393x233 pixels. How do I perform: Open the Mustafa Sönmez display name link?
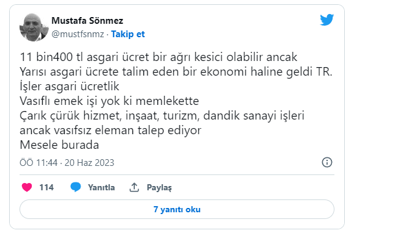[87, 21]
